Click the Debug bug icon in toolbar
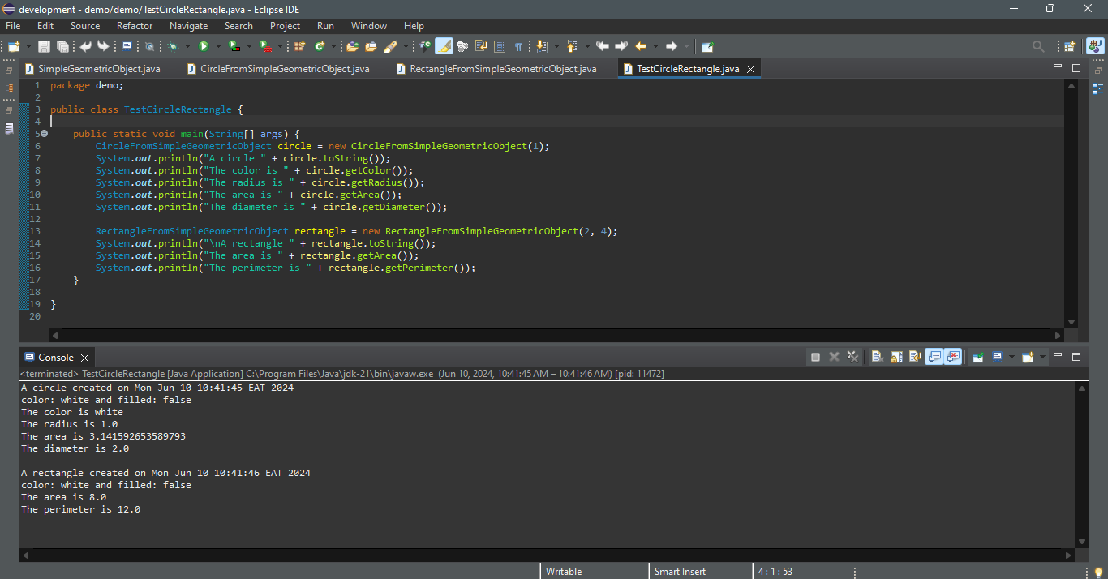Viewport: 1108px width, 579px height. pos(173,46)
